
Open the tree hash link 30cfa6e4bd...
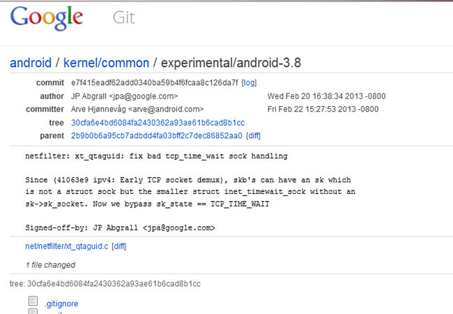(158, 123)
